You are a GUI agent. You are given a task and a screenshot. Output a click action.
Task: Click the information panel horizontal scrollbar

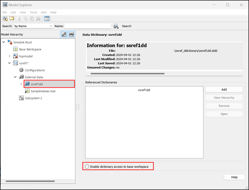click(x=127, y=74)
